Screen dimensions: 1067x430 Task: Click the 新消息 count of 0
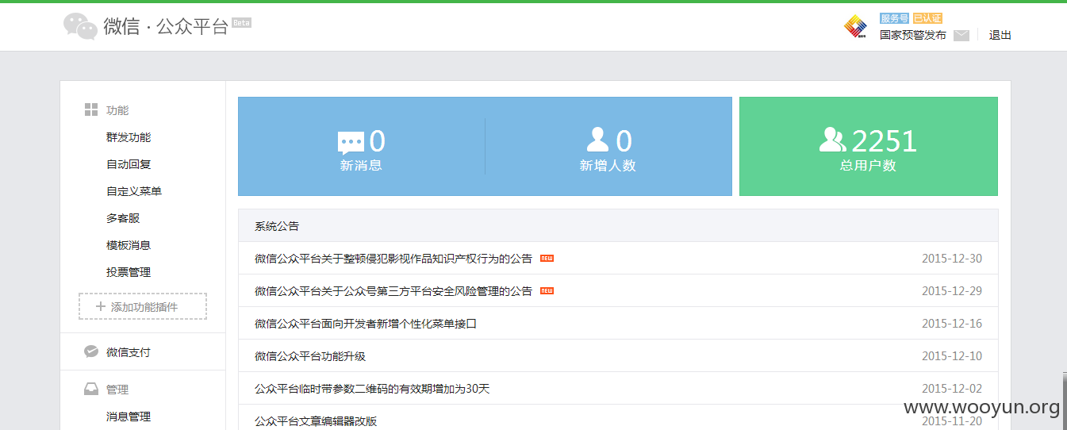point(378,142)
